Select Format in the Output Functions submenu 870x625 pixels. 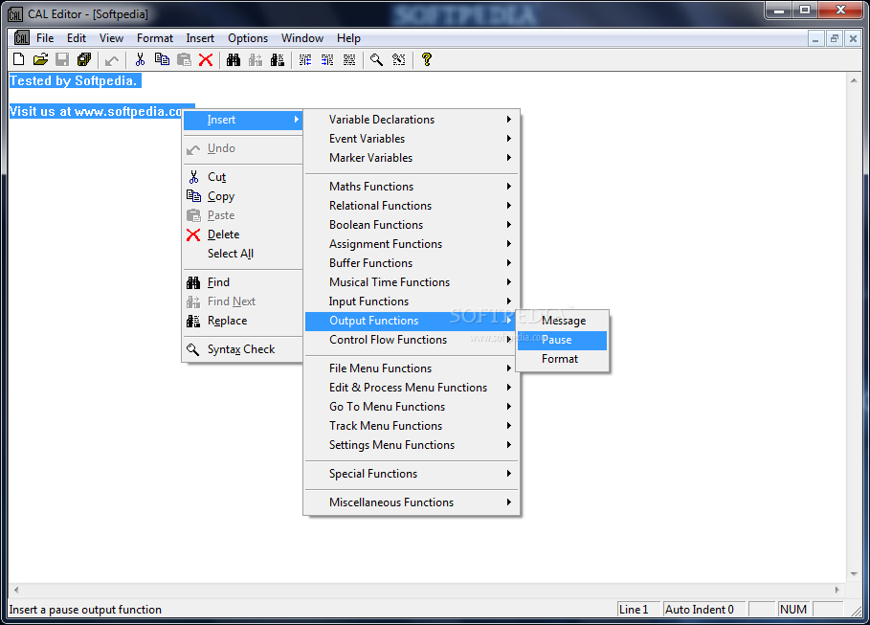[x=562, y=359]
